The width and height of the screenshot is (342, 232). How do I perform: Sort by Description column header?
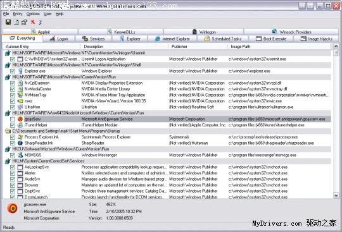124,47
